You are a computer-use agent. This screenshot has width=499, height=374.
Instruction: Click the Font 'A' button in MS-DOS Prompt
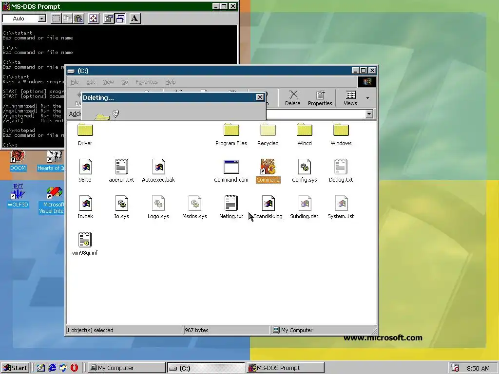134,19
